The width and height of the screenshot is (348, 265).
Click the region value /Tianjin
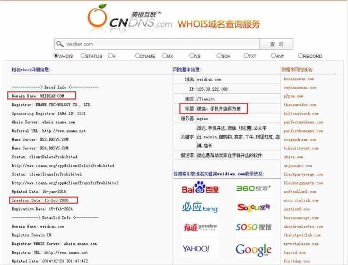[x=206, y=99]
